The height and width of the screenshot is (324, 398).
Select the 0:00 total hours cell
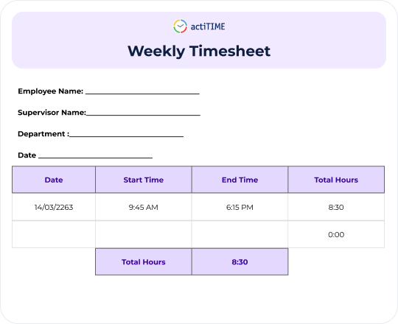336,234
